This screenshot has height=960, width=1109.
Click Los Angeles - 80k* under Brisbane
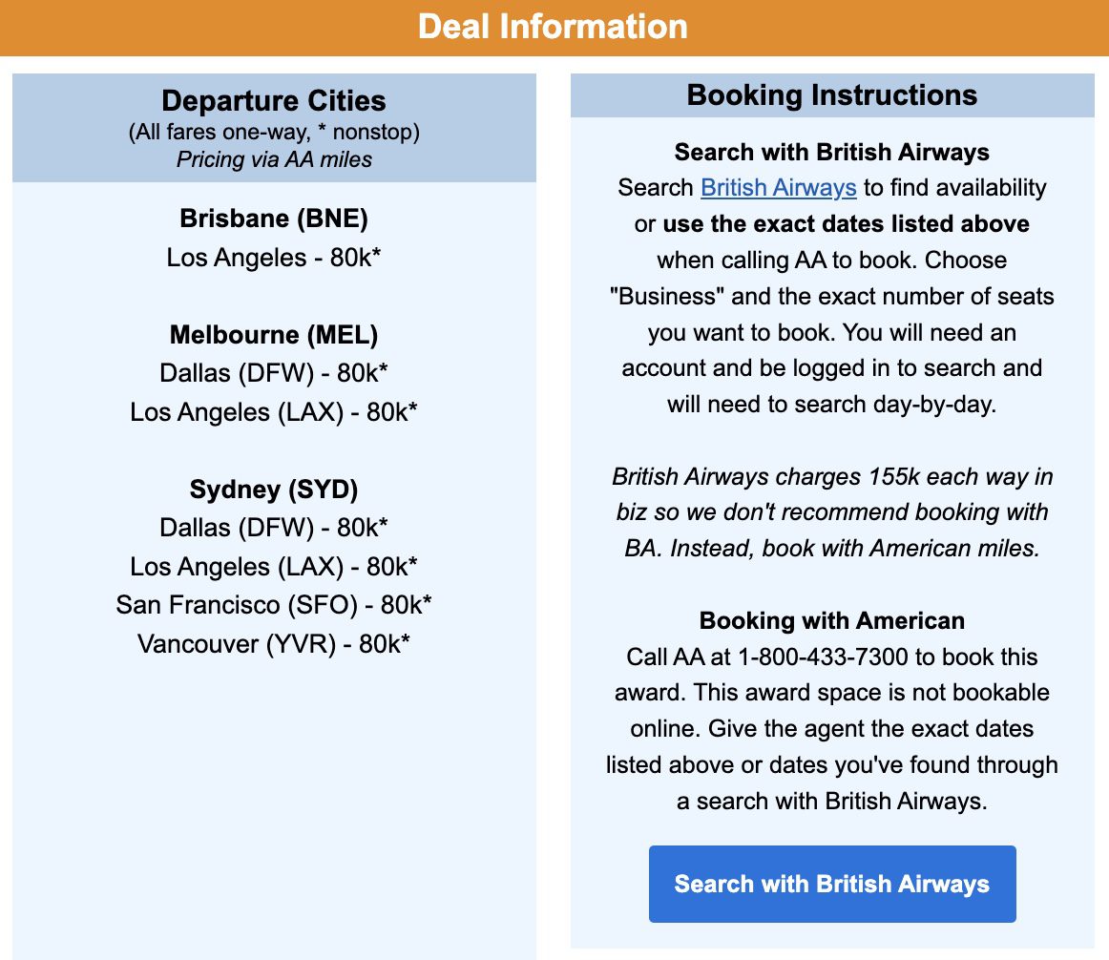pos(274,258)
